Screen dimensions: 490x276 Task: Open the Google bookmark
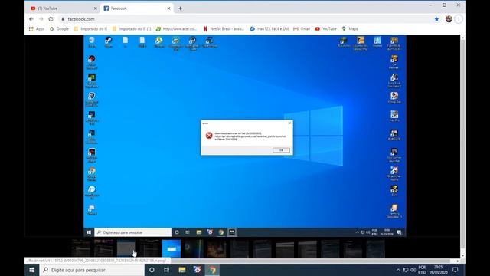(x=59, y=29)
